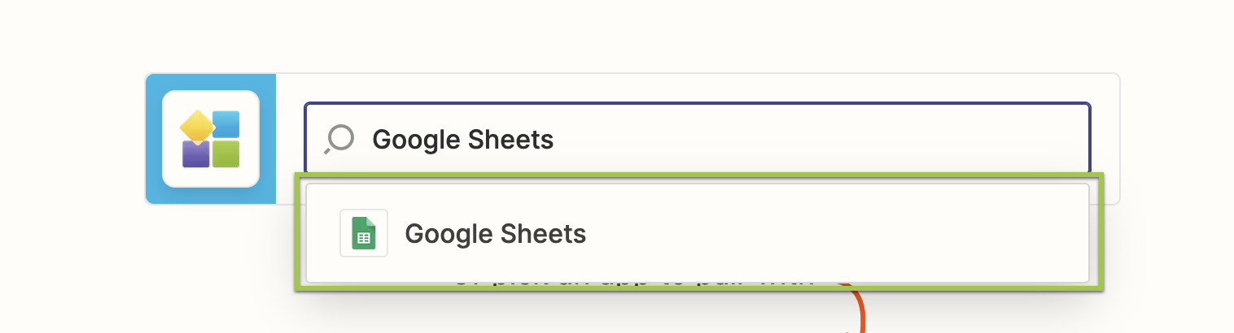Click the partially hidden "pick an app" text
Image resolution: width=1234 pixels, height=333 pixels.
(635, 280)
